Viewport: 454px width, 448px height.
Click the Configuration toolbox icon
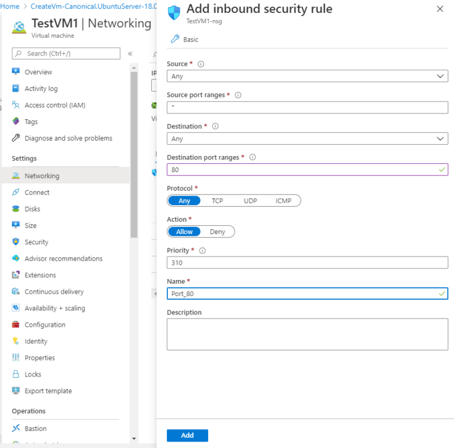click(x=15, y=324)
